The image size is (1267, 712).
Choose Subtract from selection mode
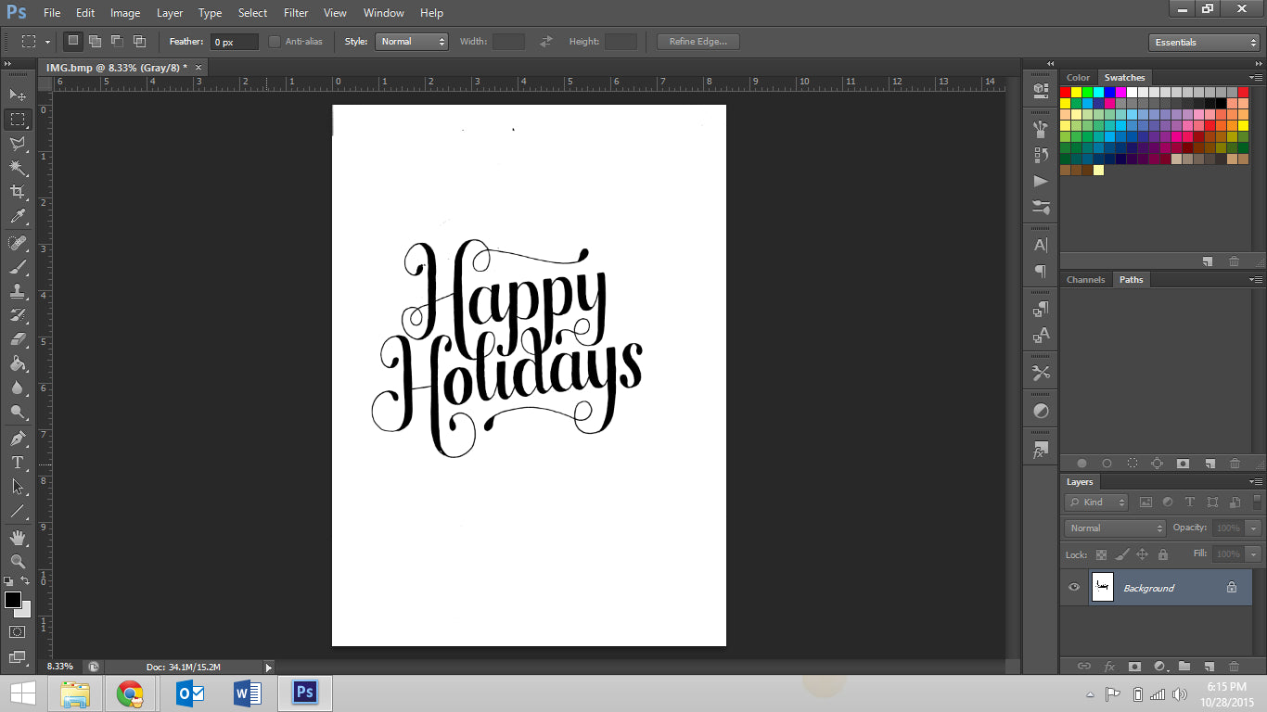tap(117, 41)
